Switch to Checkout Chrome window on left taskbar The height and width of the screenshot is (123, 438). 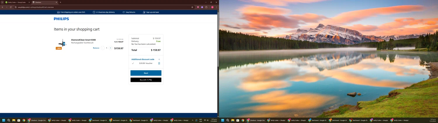point(37,120)
